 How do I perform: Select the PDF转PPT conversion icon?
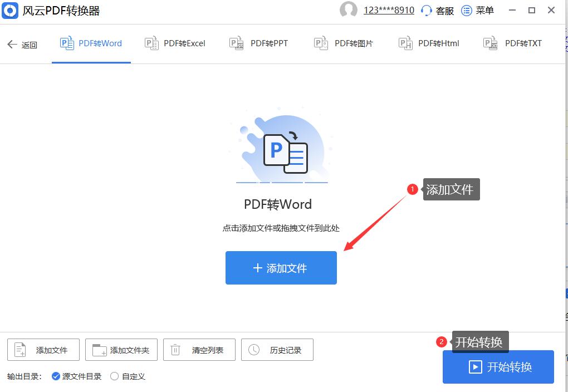236,42
